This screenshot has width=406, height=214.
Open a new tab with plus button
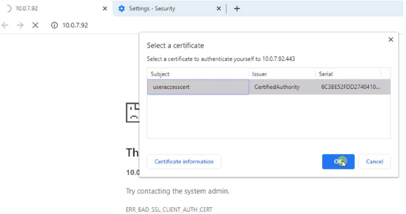click(x=237, y=9)
